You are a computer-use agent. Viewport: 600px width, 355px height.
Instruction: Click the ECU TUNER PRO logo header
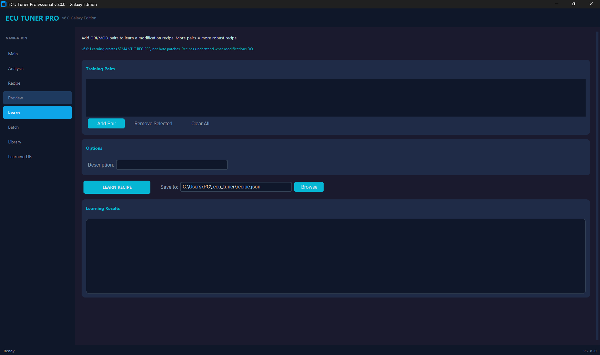[32, 18]
